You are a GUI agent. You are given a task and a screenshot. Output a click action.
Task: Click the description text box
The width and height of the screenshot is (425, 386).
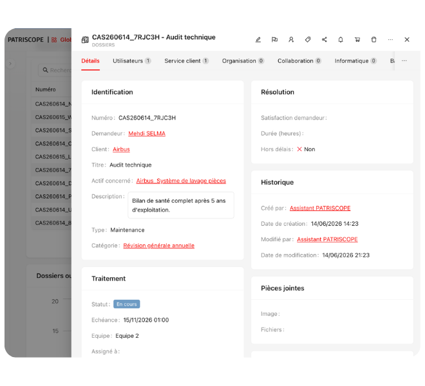click(181, 205)
